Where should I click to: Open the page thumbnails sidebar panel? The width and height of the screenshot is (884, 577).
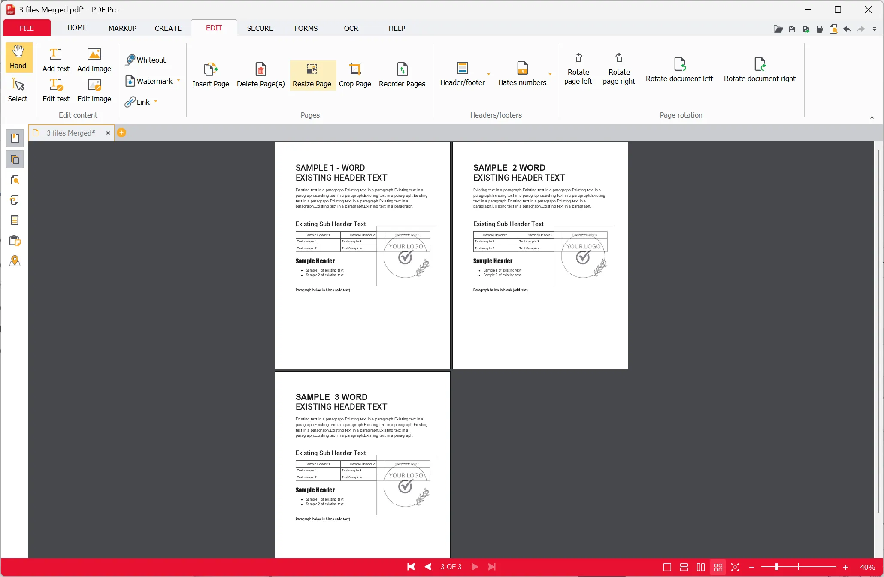[x=15, y=160]
